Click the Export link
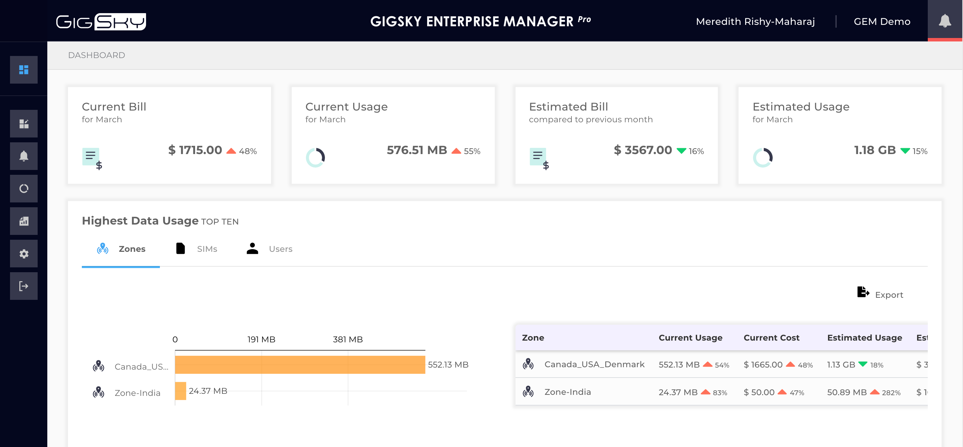963x447 pixels. click(889, 295)
